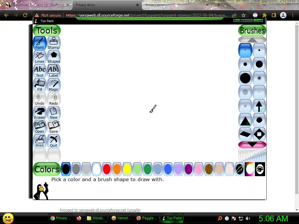The height and width of the screenshot is (224, 299).
Task: Select the second small dot brush
Action: tap(259, 50)
